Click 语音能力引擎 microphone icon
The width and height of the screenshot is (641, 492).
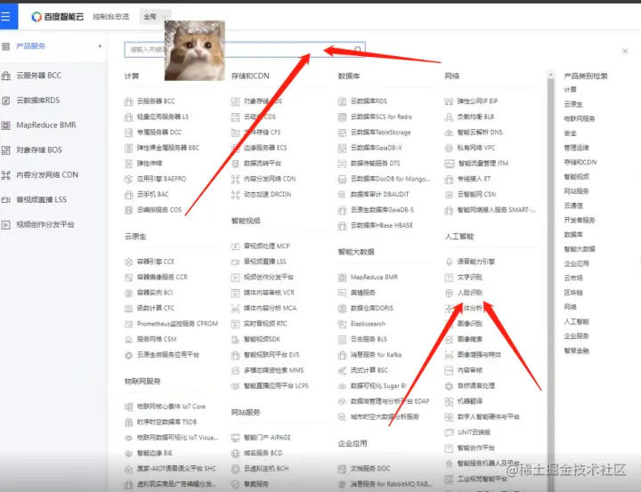point(449,262)
